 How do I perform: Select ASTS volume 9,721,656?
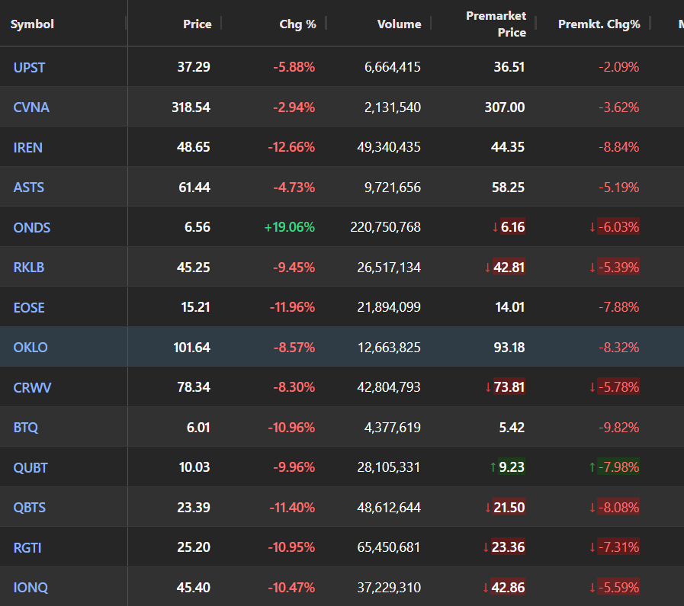coord(393,187)
